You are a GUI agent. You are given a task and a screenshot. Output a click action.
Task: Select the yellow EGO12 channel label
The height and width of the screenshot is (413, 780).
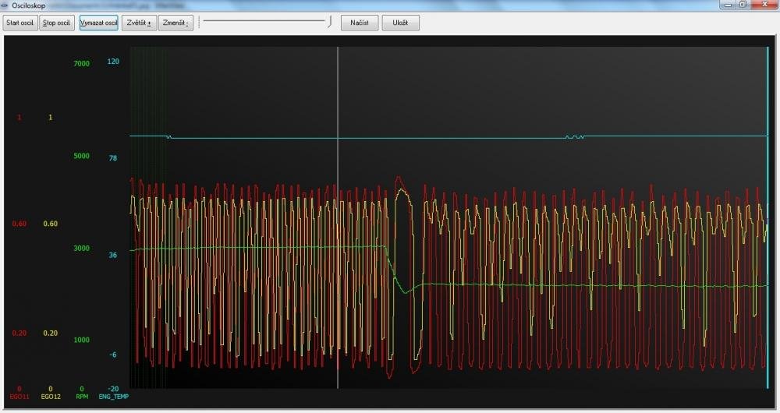pos(51,397)
